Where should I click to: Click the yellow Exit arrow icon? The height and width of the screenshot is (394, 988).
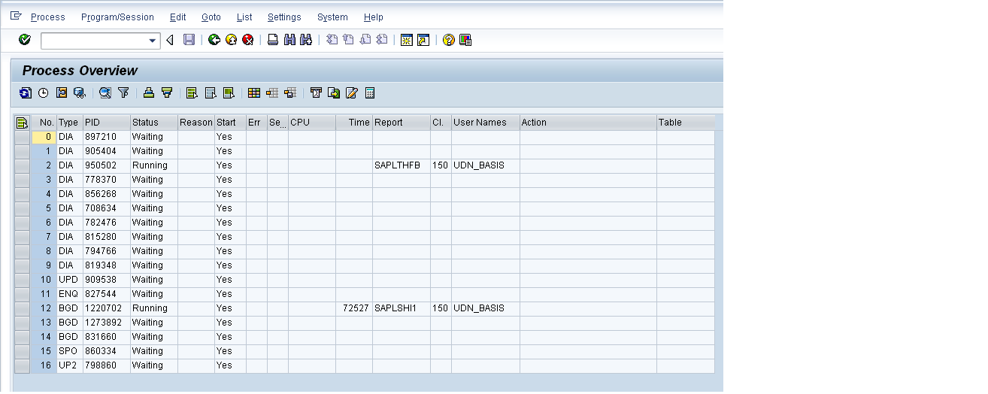(x=231, y=40)
